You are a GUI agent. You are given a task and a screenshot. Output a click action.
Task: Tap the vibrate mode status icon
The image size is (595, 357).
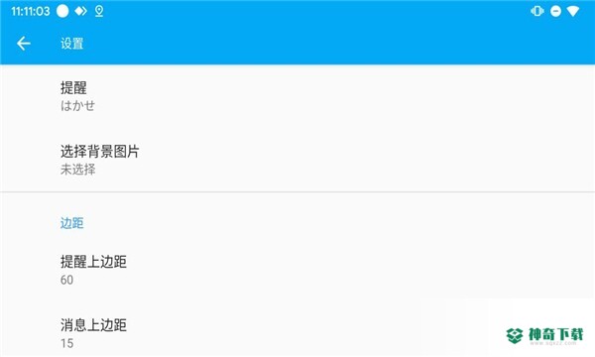[536, 11]
